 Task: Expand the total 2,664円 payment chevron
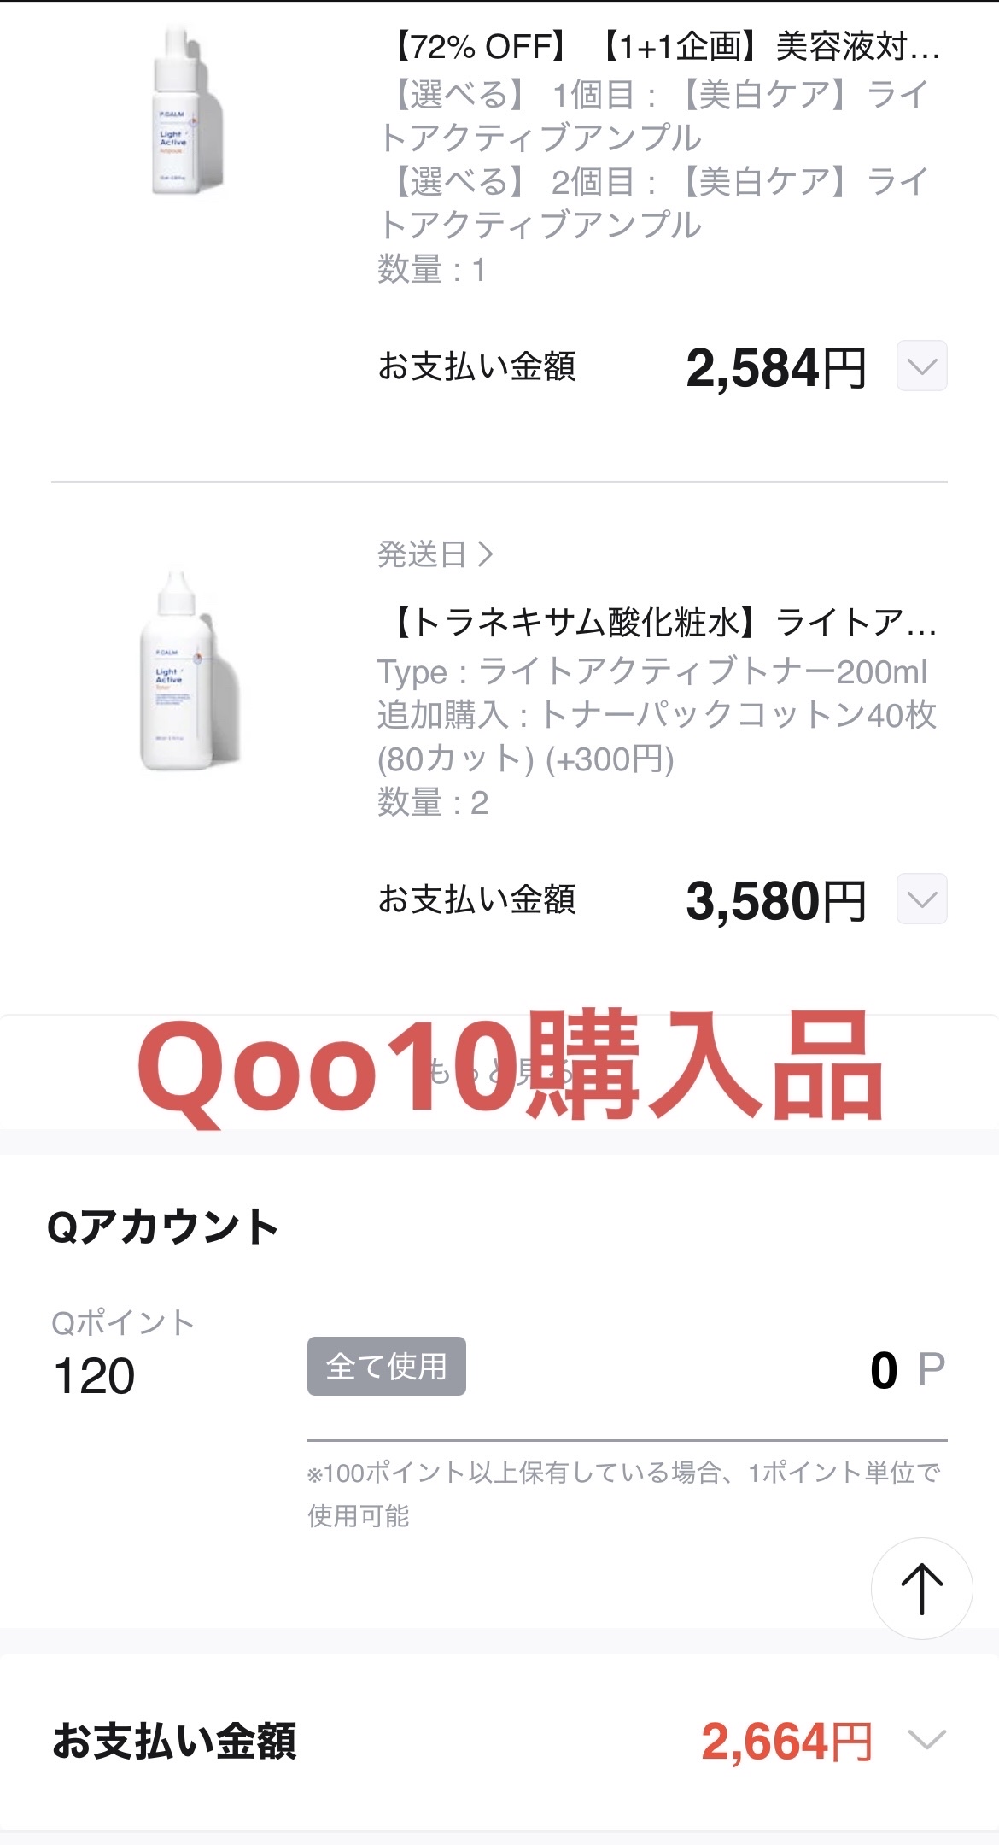tap(926, 1740)
